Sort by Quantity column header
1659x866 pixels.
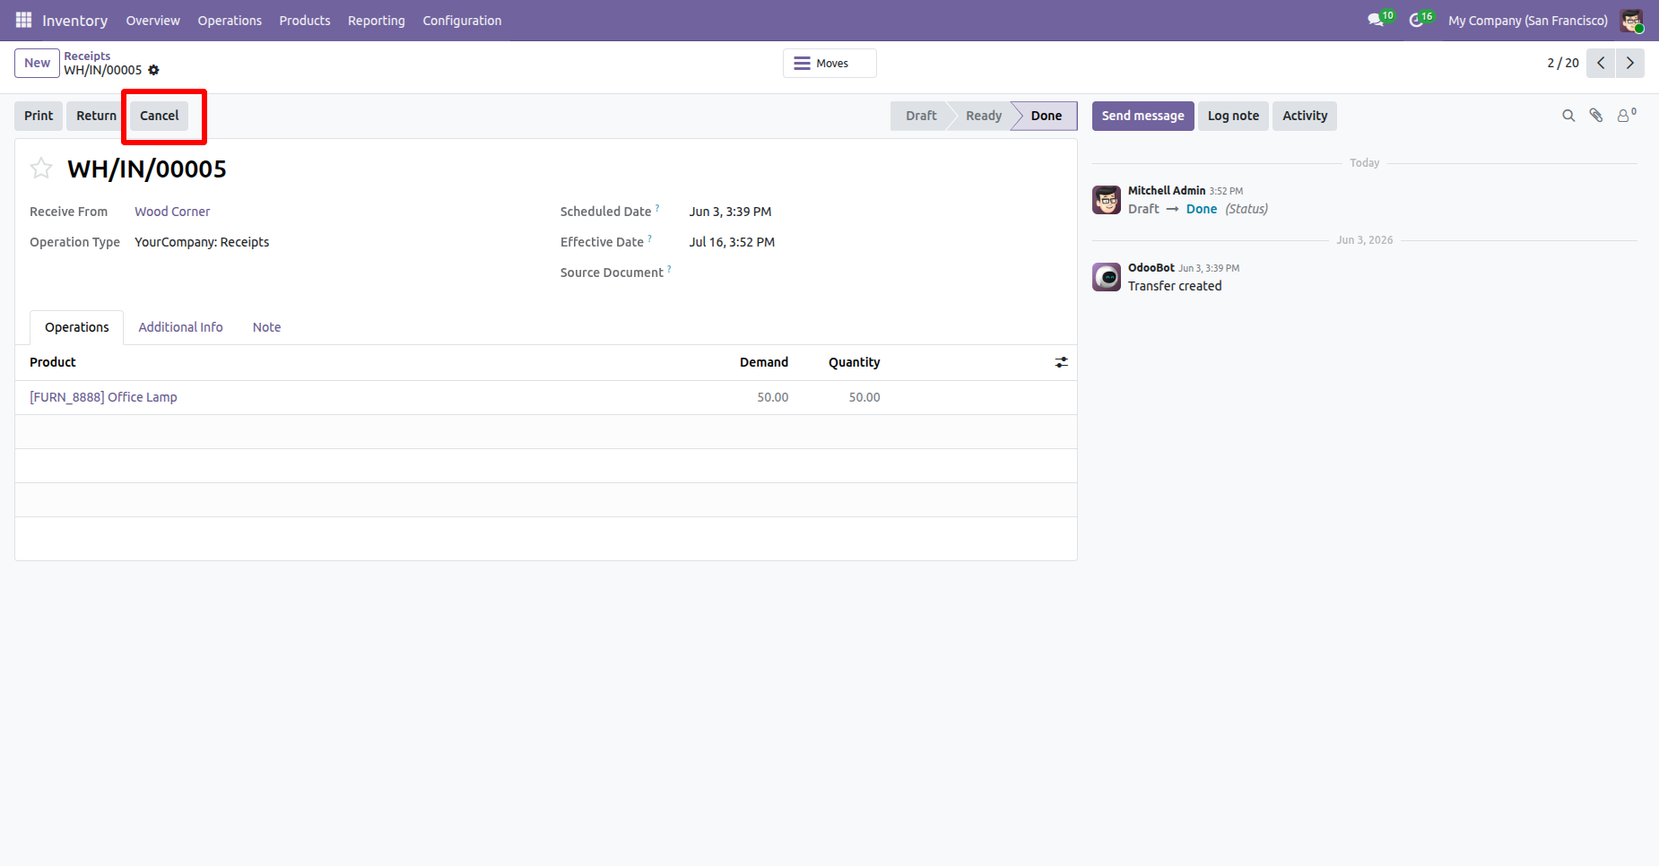[855, 362]
